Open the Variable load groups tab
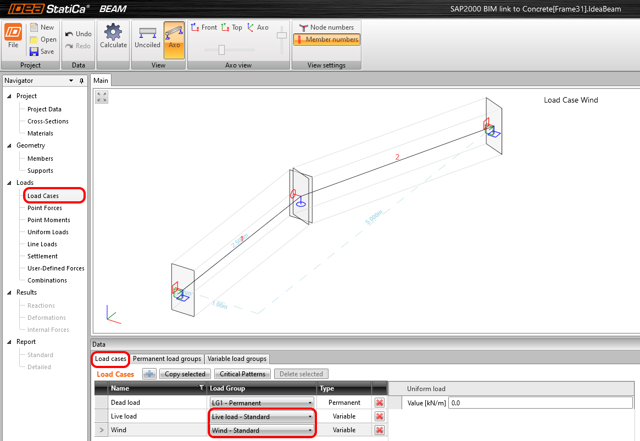640x441 pixels. click(237, 359)
